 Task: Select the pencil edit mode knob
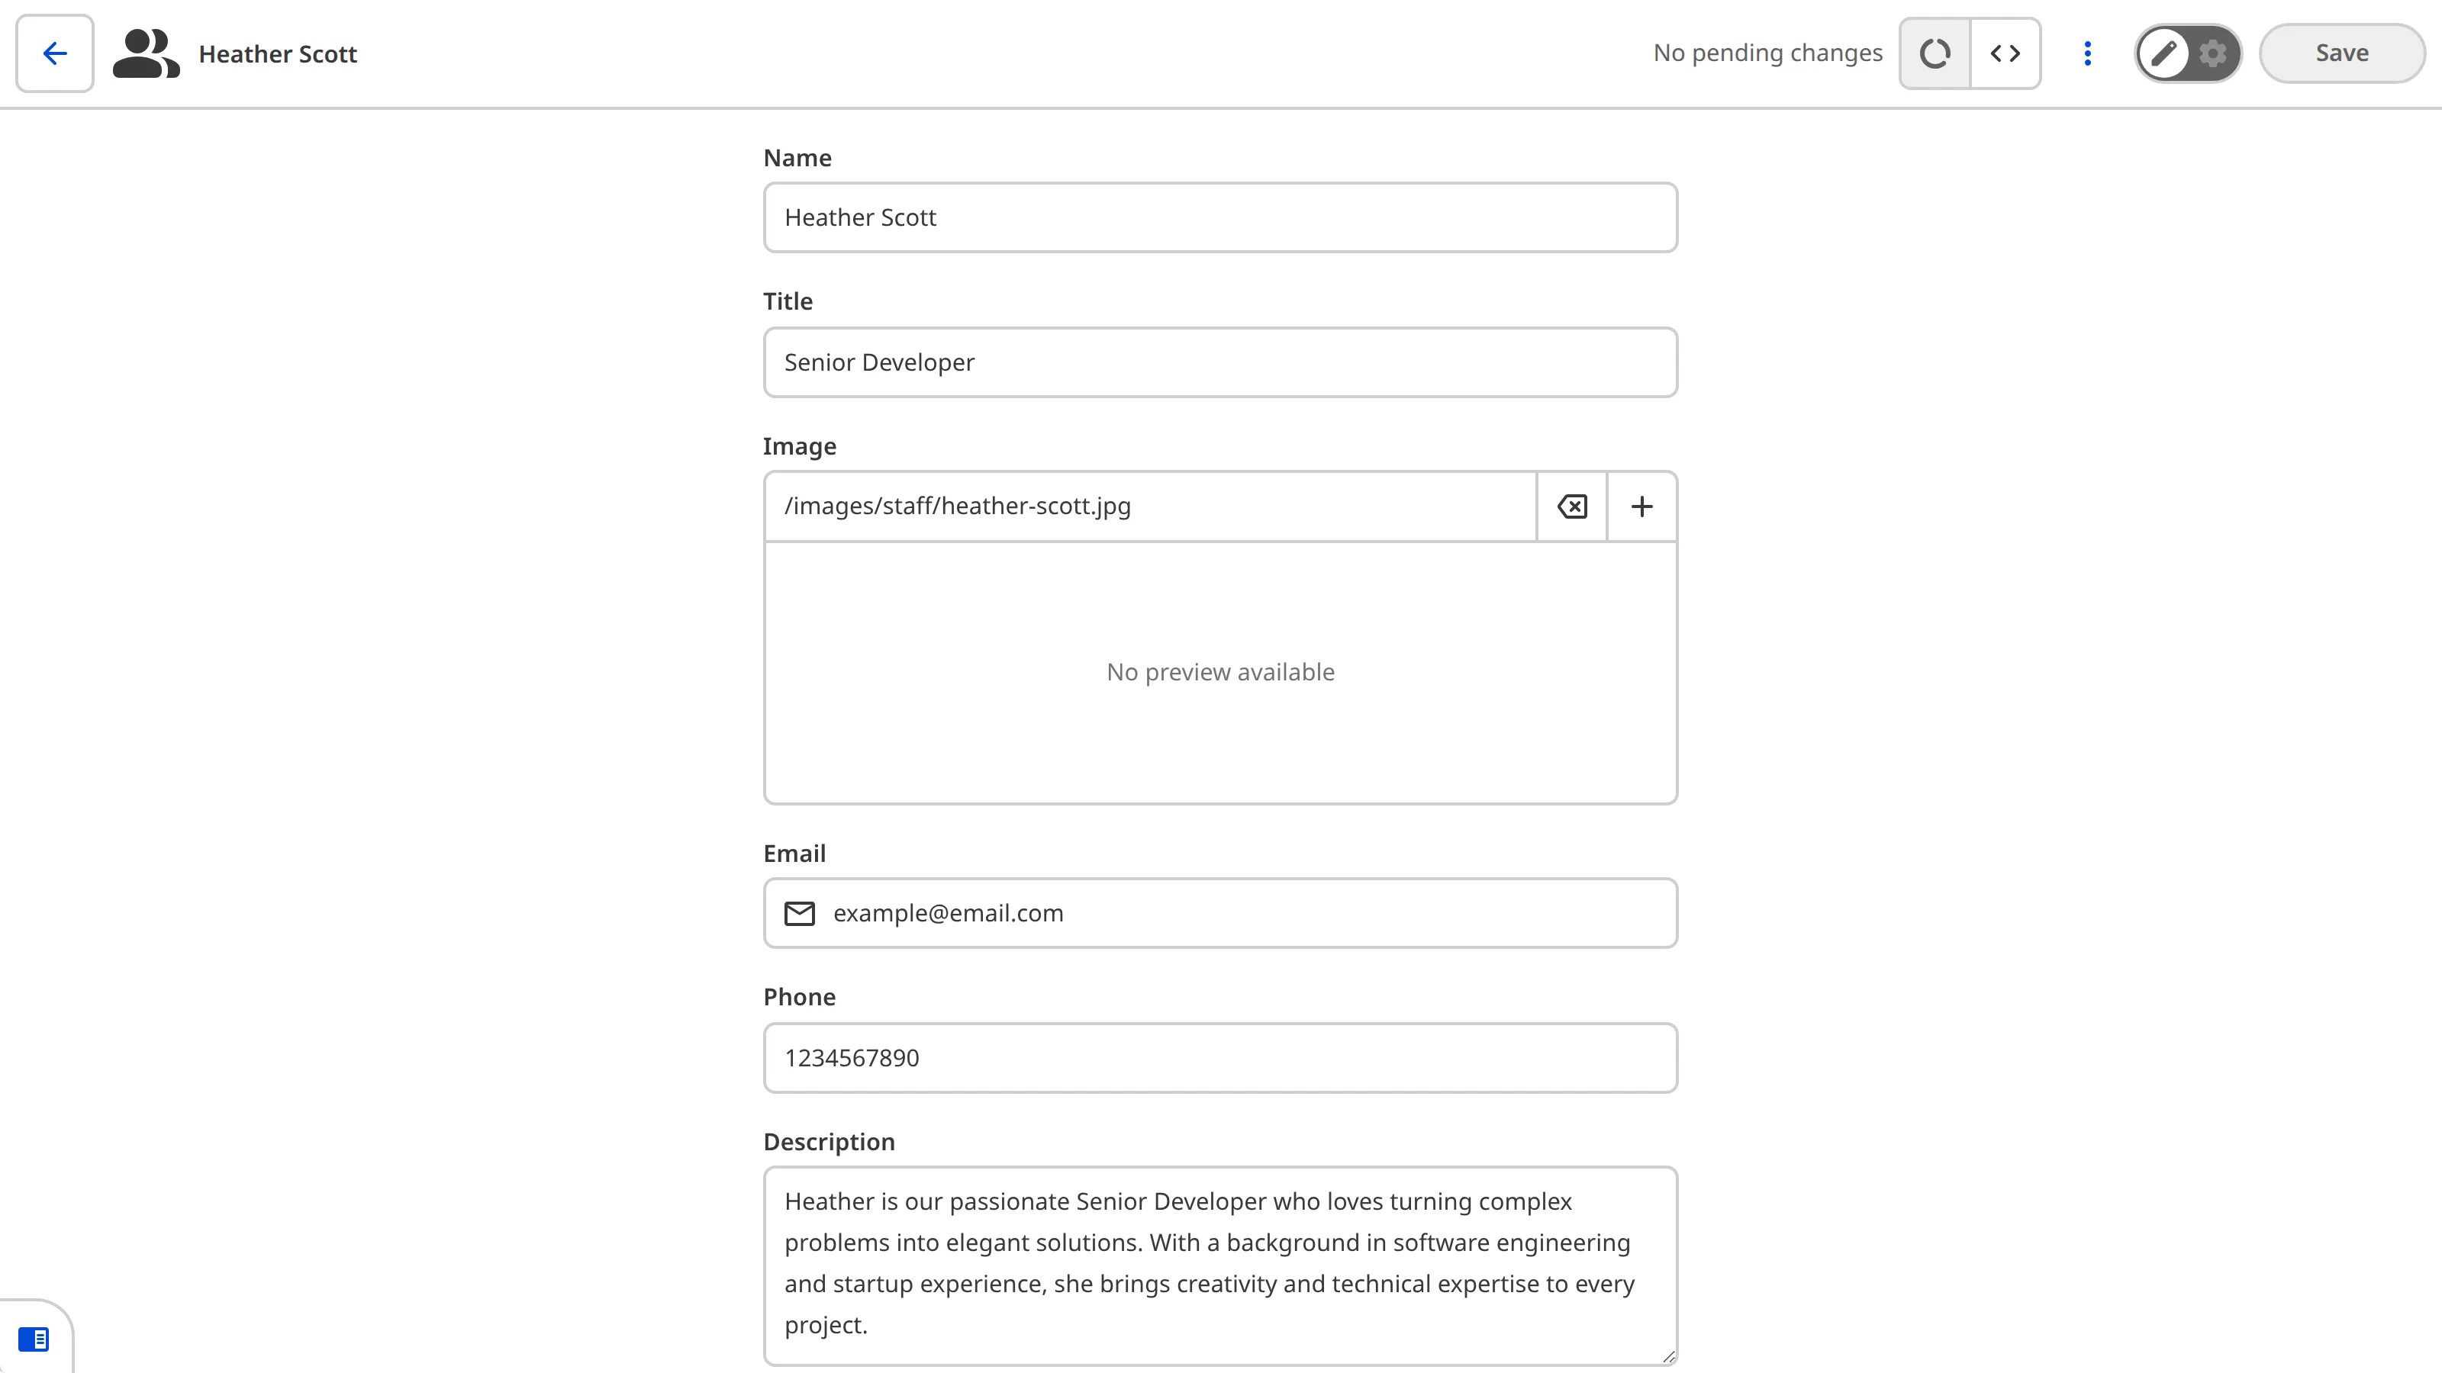tap(2163, 53)
